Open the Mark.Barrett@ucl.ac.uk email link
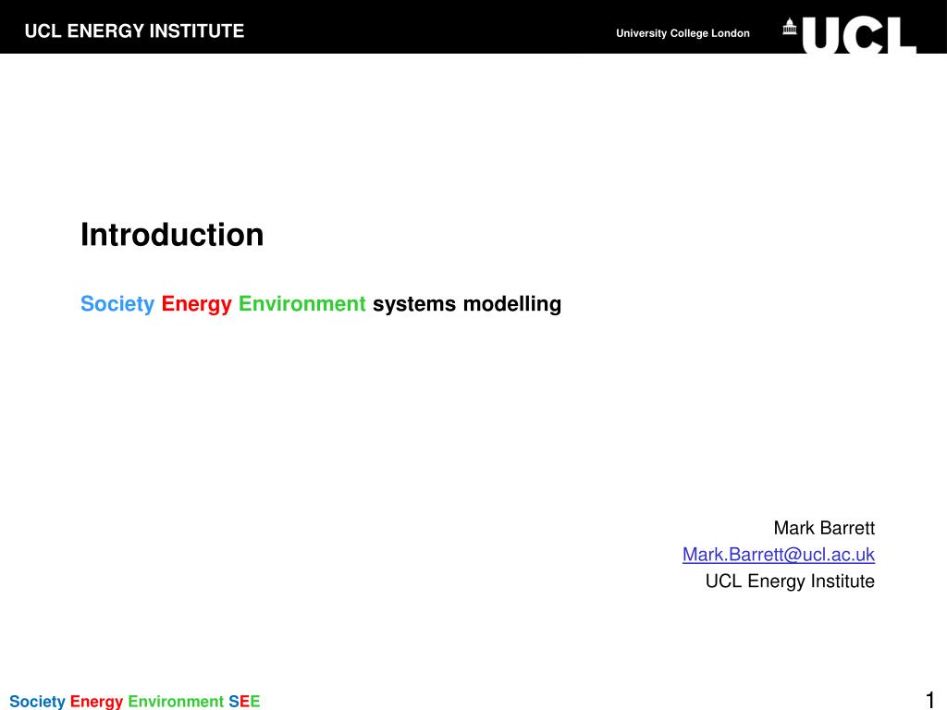Screen dimensions: 947x710 click(x=779, y=555)
